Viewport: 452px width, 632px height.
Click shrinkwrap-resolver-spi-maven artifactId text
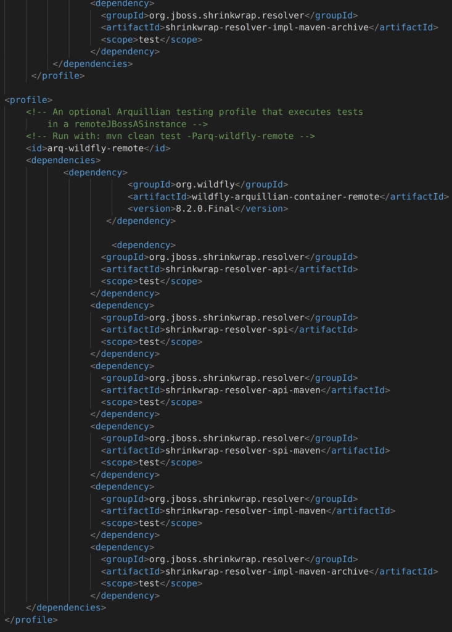pyautogui.click(x=243, y=451)
